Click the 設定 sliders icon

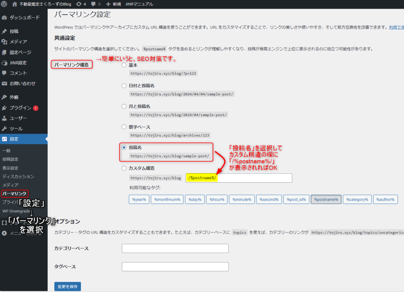pyautogui.click(x=4, y=139)
